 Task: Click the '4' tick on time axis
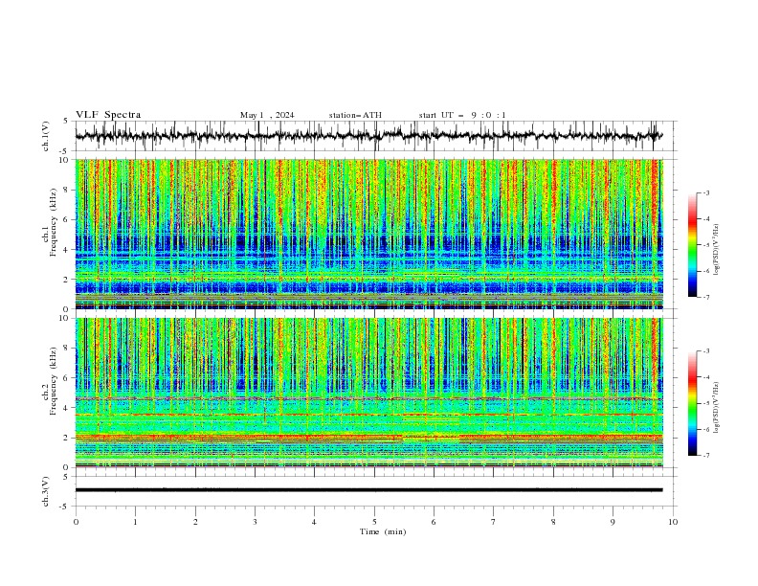coord(314,522)
